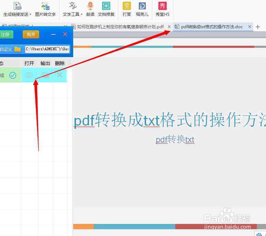Expand the 生成链接发送 dropdown arrow
Screen dimensions: 266x236
pos(30,14)
